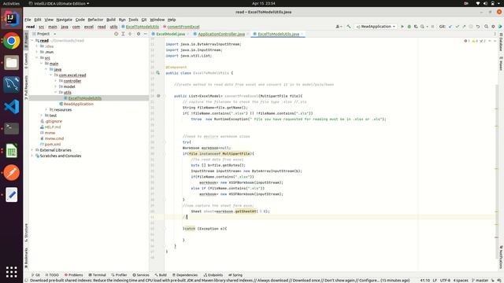
Task: Open Terminal tool window button
Action: (x=97, y=275)
